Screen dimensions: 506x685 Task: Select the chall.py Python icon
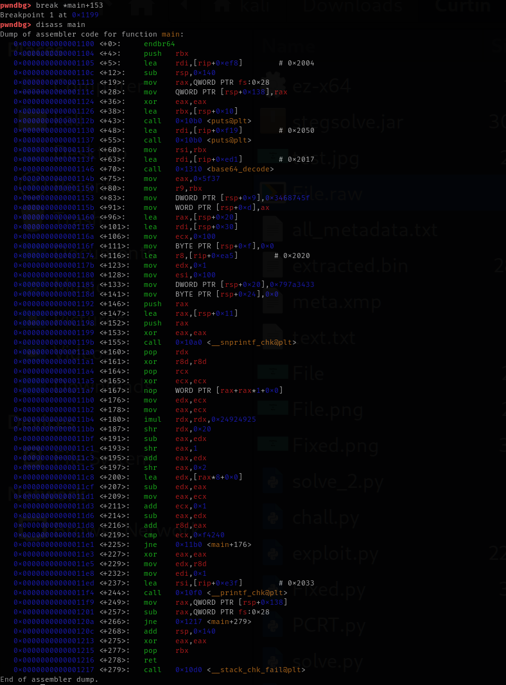(x=273, y=518)
